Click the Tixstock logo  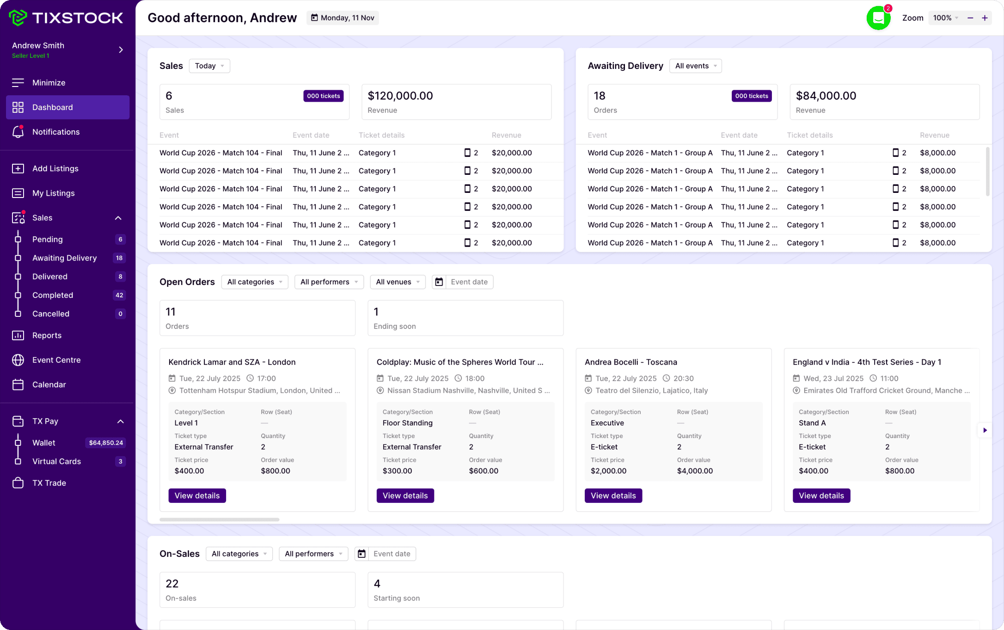coord(66,18)
